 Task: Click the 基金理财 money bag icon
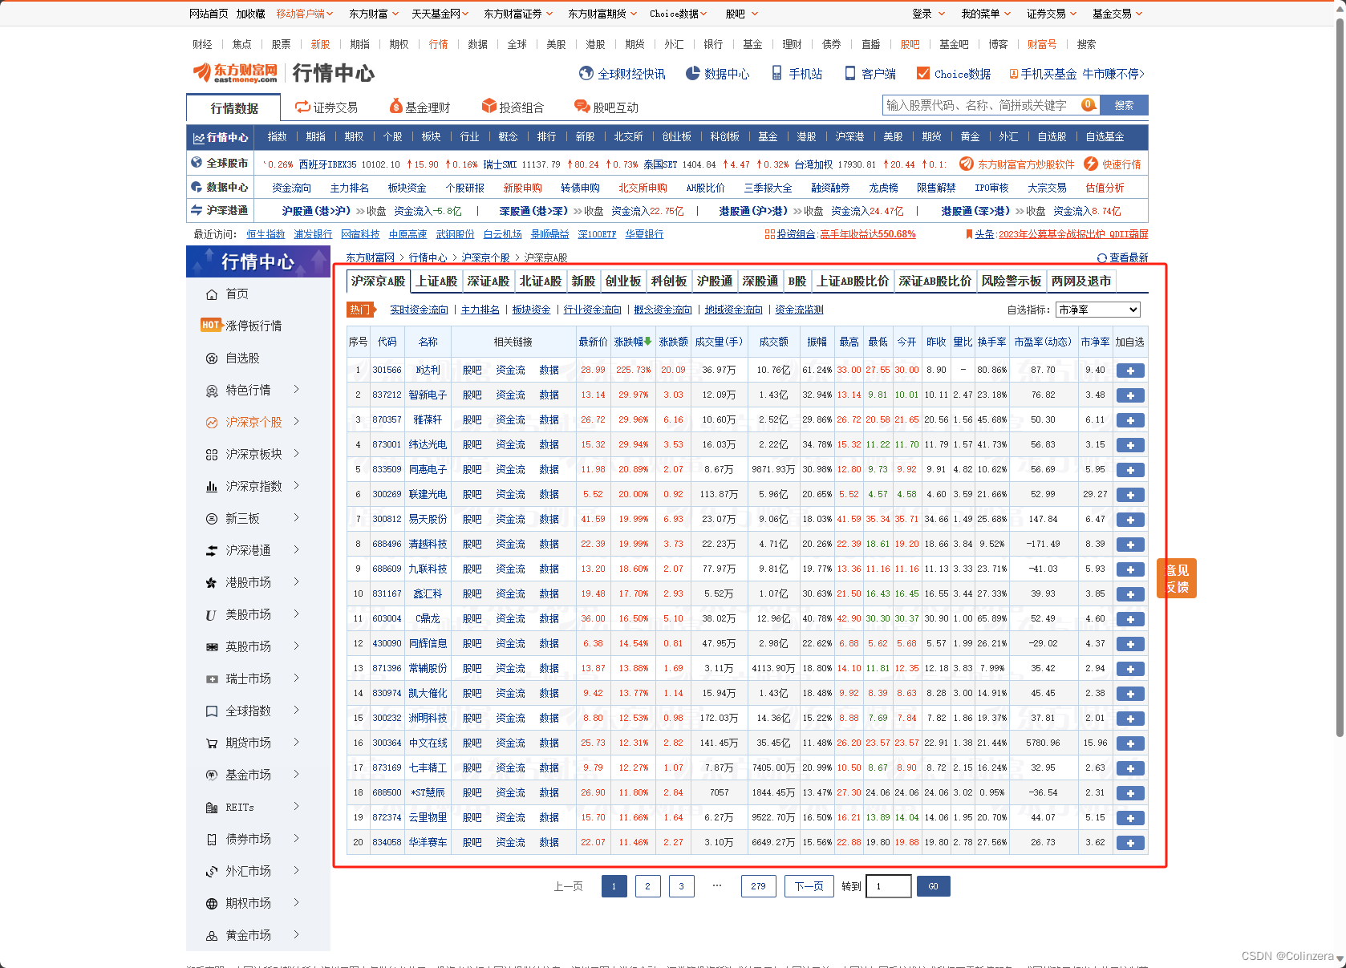(x=396, y=107)
